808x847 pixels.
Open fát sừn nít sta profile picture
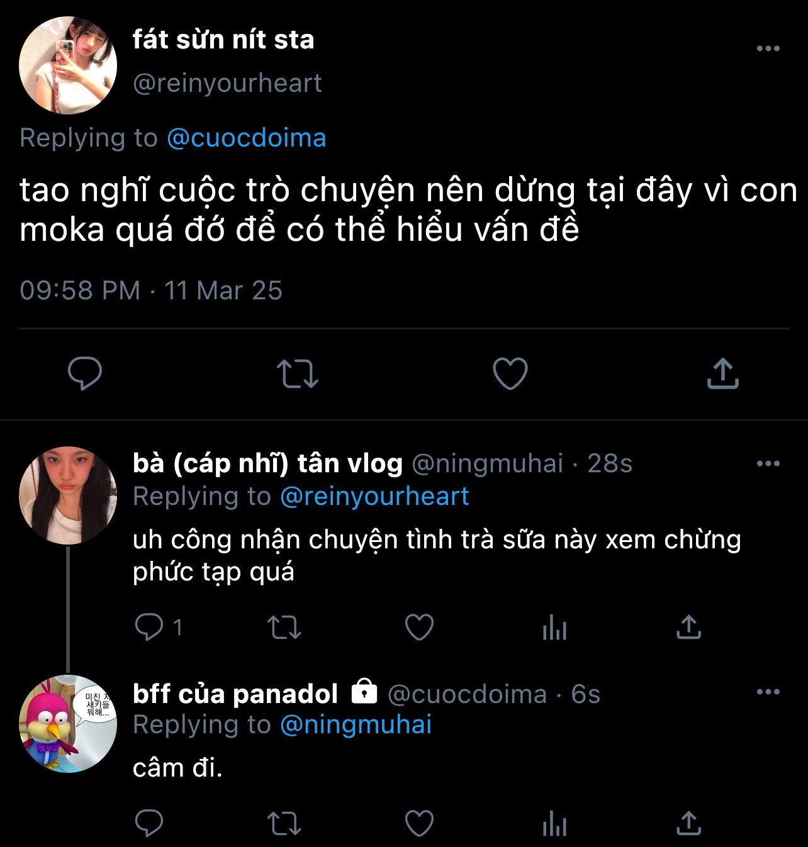pos(68,65)
